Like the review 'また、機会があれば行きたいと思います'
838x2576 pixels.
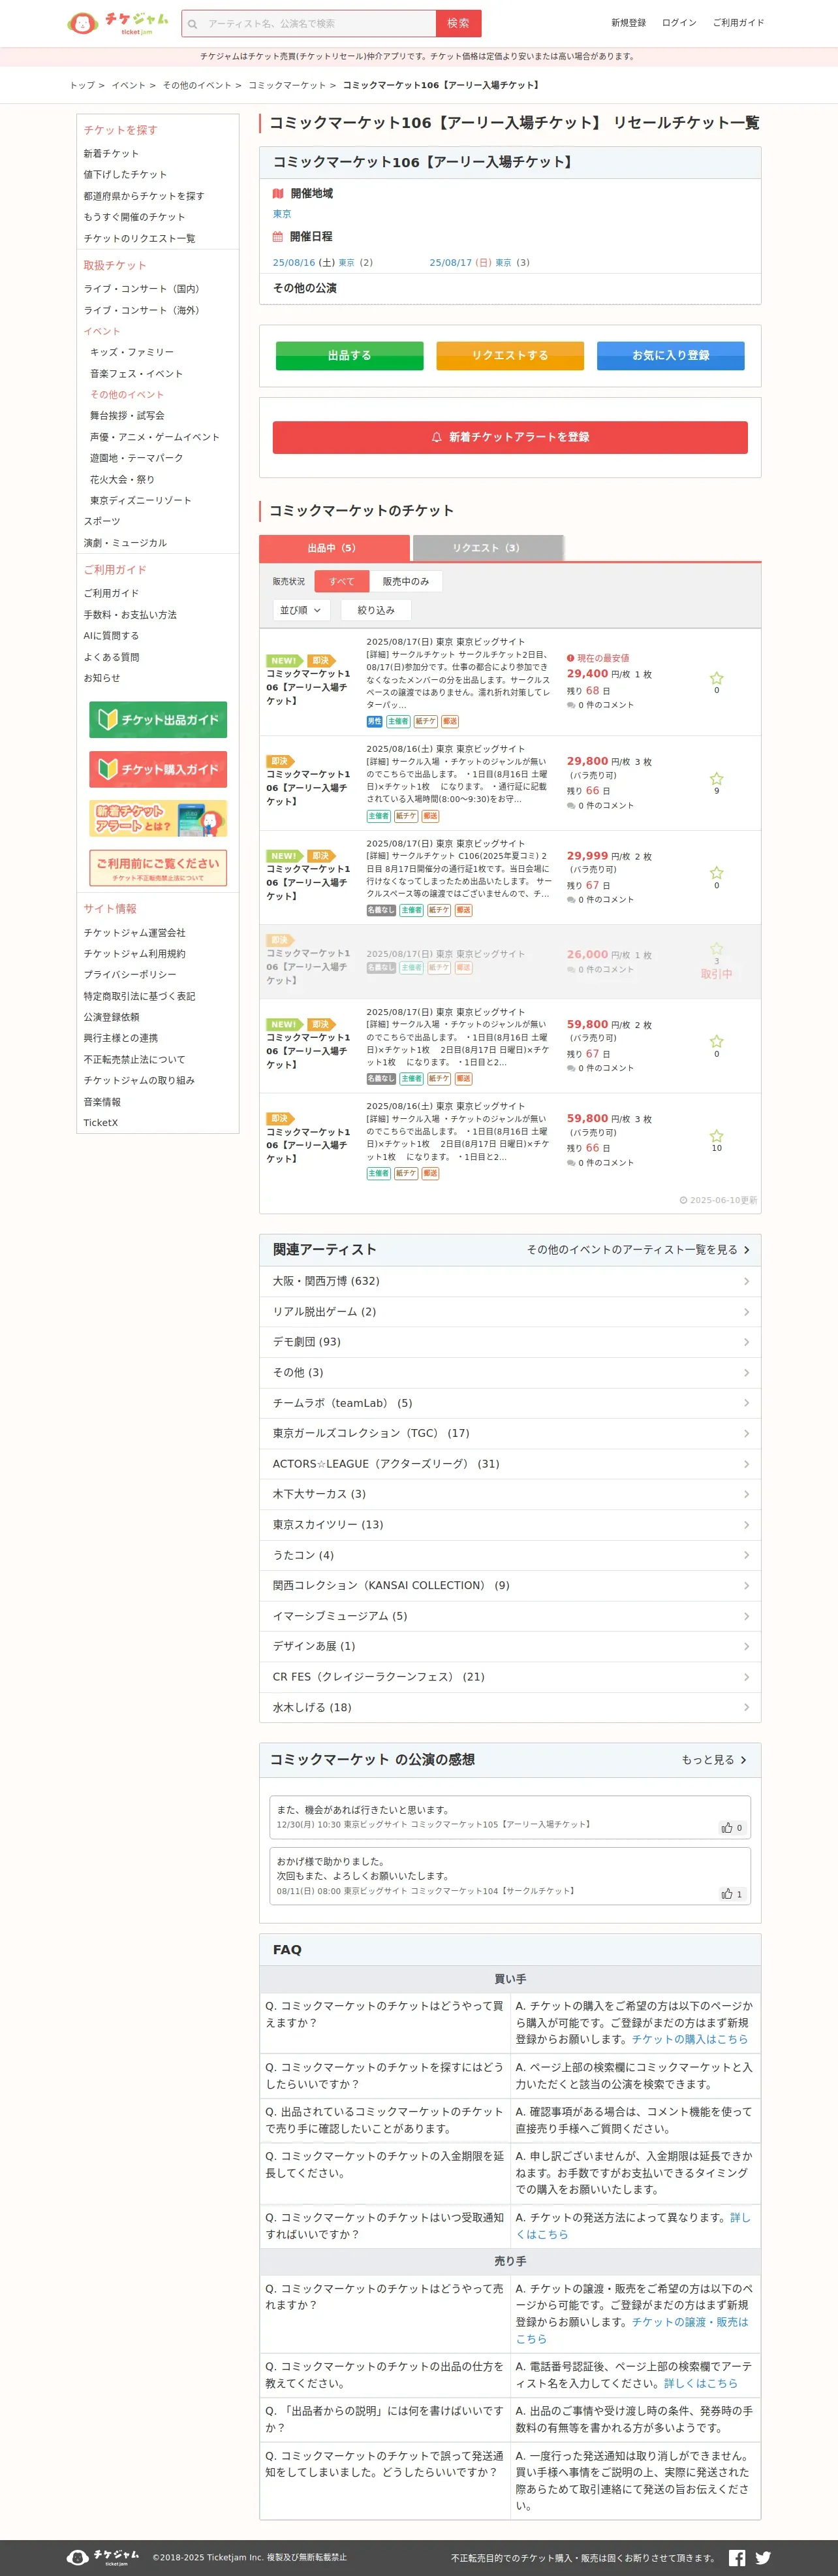(x=732, y=1827)
